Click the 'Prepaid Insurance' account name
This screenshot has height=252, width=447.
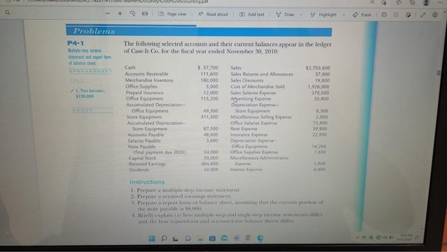click(x=145, y=93)
